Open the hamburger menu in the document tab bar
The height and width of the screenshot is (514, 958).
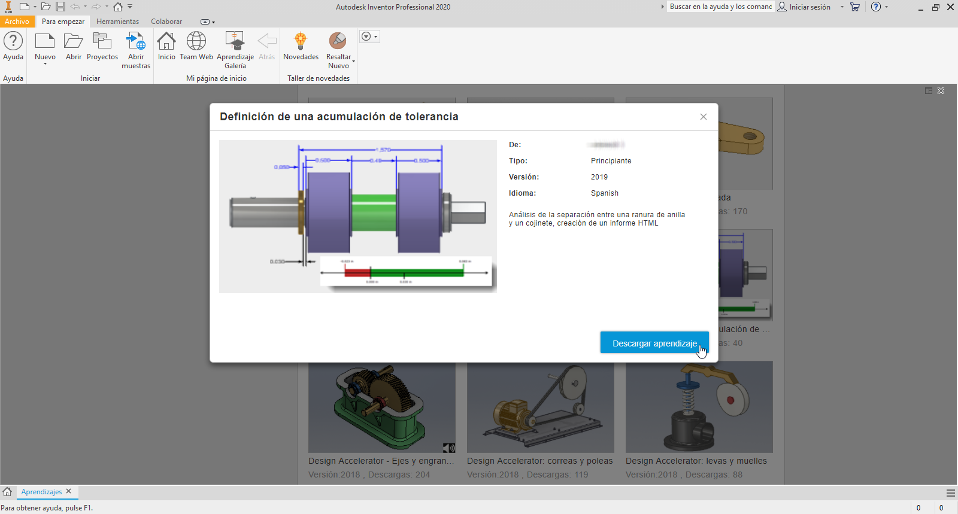click(951, 493)
